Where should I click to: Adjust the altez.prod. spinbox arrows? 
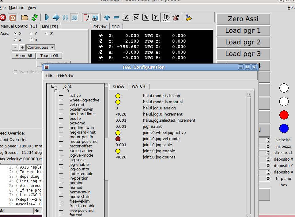click(268, 153)
